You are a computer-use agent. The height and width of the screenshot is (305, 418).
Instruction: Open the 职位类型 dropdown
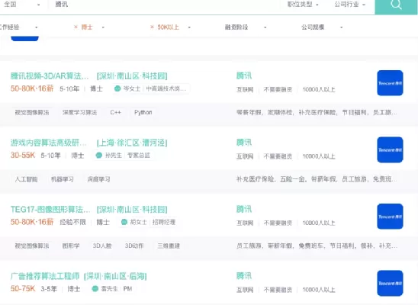[x=303, y=5]
